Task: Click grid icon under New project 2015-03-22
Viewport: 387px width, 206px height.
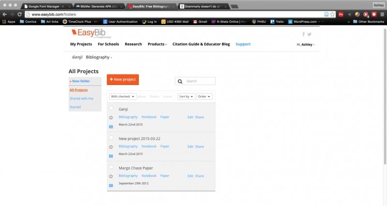Action: click(111, 156)
